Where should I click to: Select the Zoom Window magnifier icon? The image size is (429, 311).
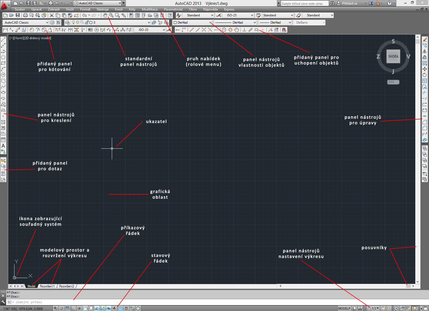117,15
